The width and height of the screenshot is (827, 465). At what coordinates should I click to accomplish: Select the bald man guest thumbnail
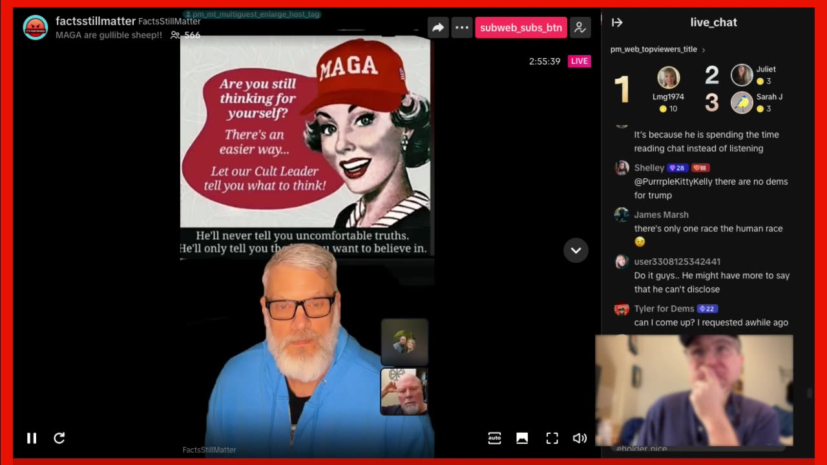[x=404, y=391]
